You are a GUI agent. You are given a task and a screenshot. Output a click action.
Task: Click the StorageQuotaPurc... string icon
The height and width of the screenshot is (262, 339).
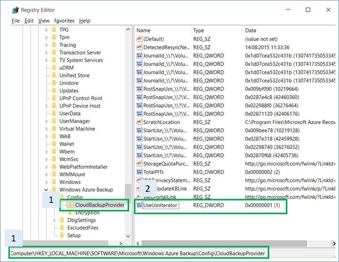[139, 164]
